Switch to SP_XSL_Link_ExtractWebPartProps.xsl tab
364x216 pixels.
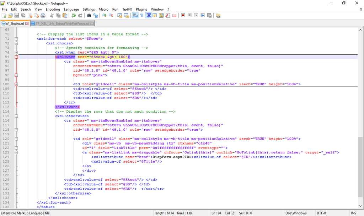[62, 23]
